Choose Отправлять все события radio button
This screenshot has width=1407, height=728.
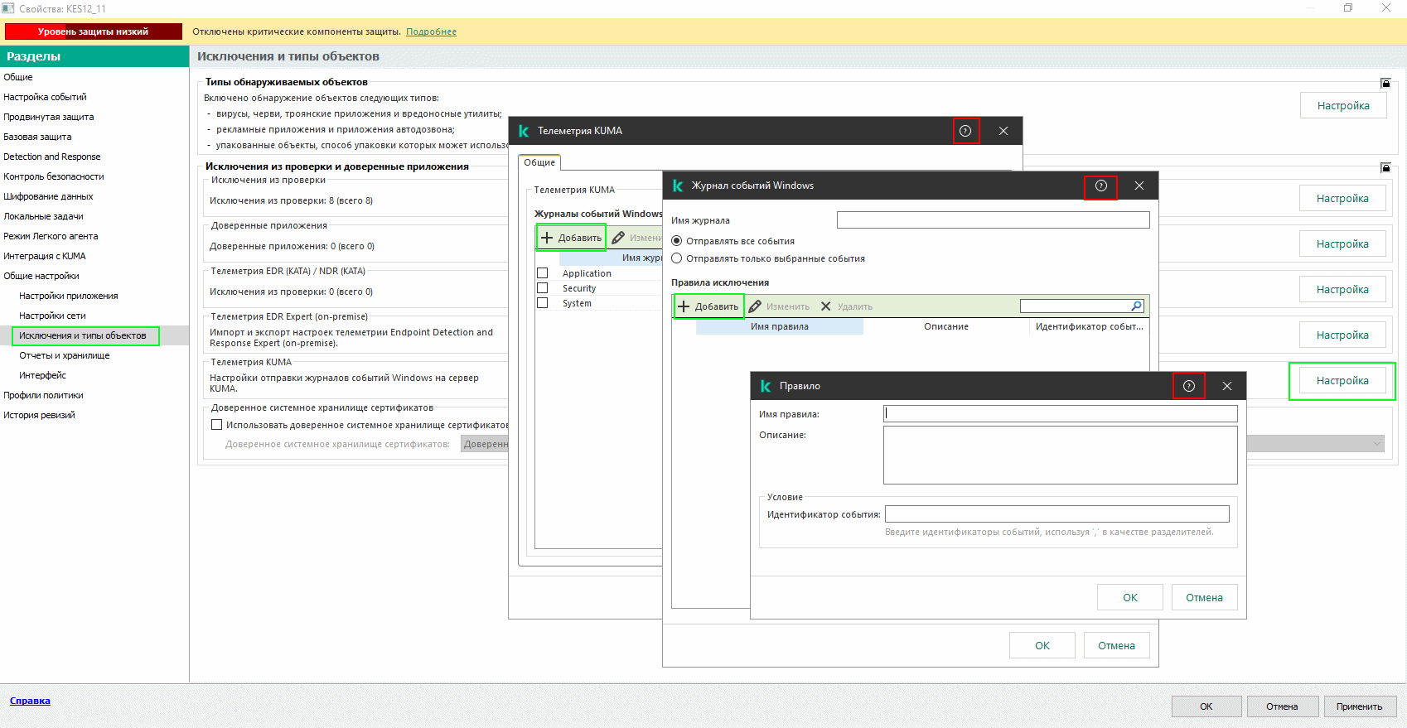677,241
